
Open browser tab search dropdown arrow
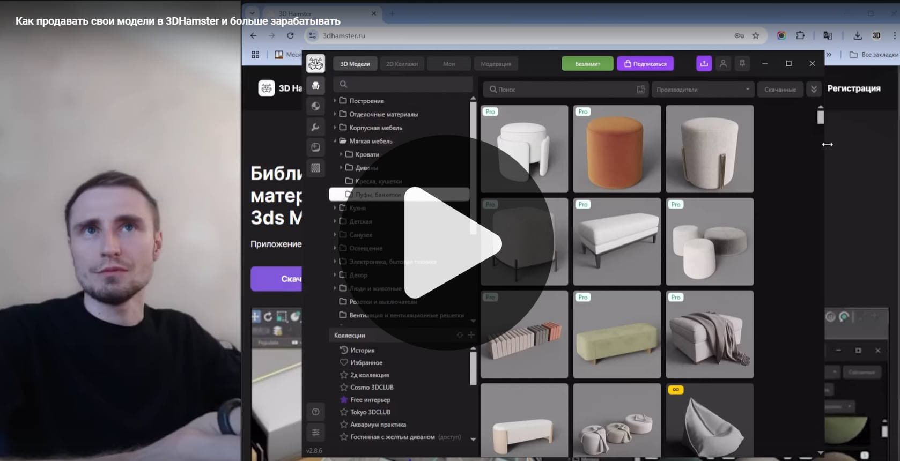(x=252, y=13)
